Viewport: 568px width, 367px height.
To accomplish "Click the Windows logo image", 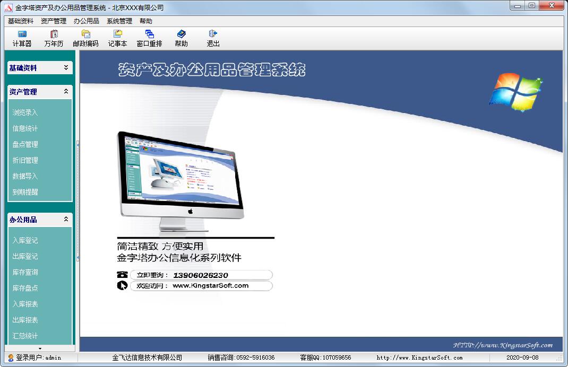I will (x=515, y=92).
